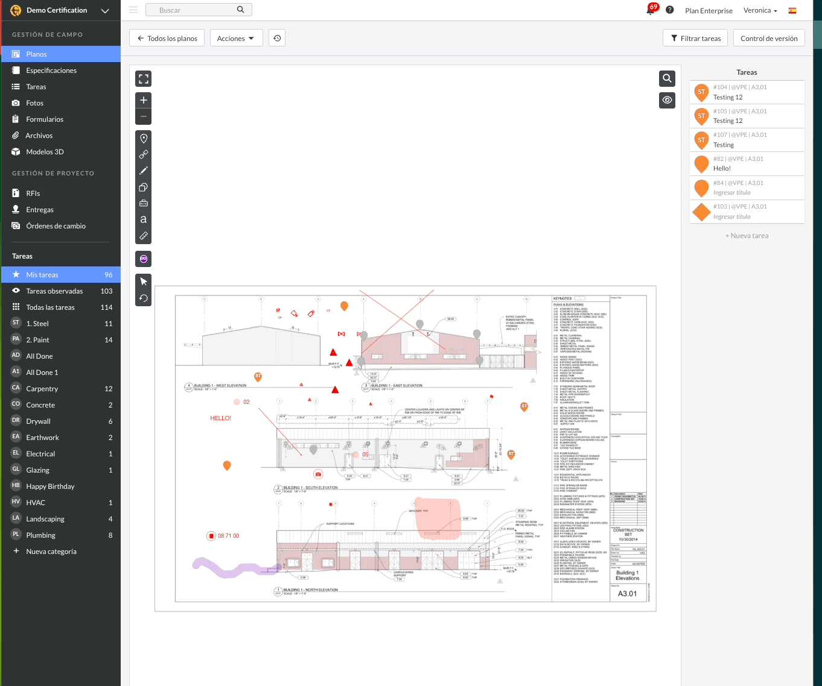Zoom in on the plan

144,100
